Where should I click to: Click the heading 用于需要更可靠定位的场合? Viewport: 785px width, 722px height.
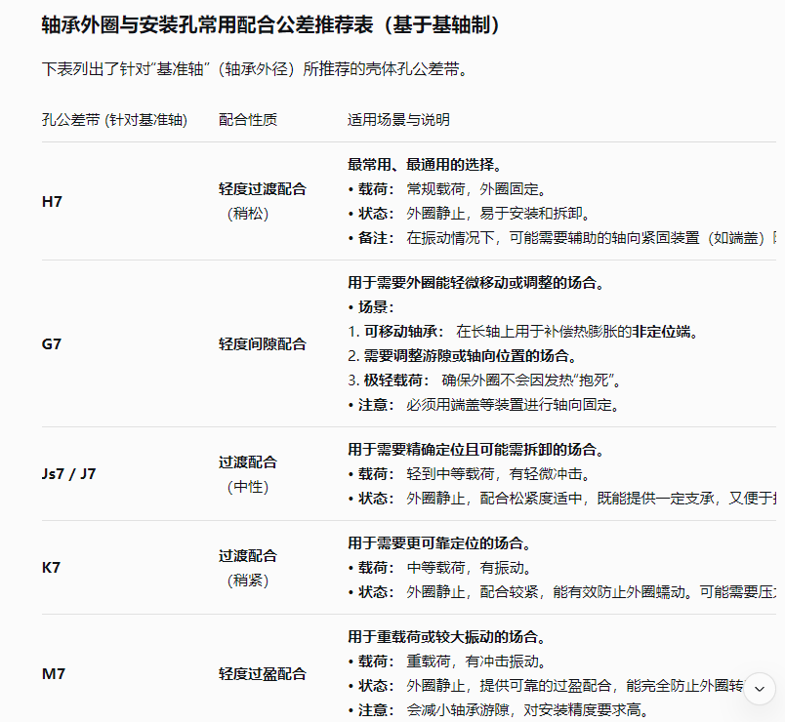pos(439,543)
